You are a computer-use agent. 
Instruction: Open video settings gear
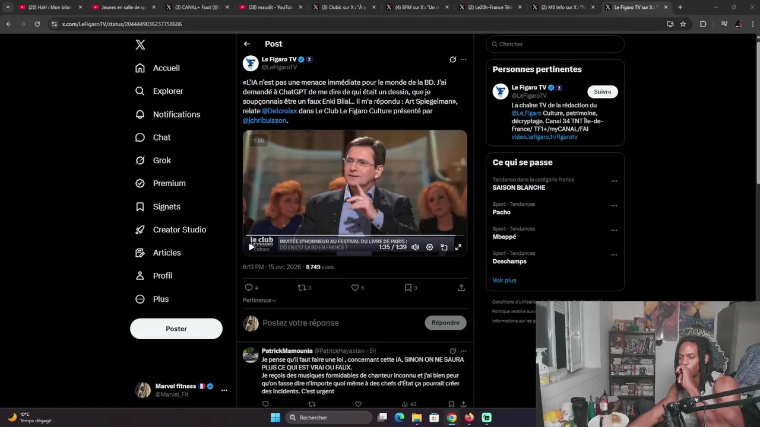[429, 247]
